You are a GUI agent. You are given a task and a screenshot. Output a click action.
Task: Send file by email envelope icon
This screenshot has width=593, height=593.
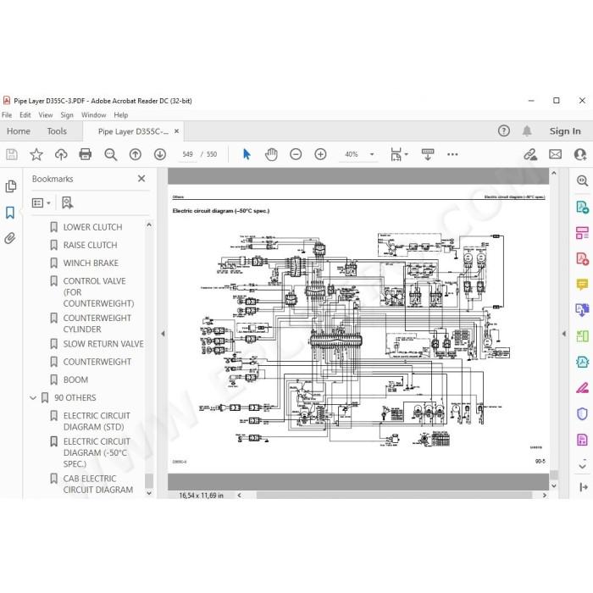tap(555, 154)
